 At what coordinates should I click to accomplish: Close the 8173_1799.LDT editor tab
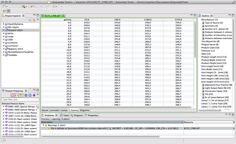click(x=63, y=16)
